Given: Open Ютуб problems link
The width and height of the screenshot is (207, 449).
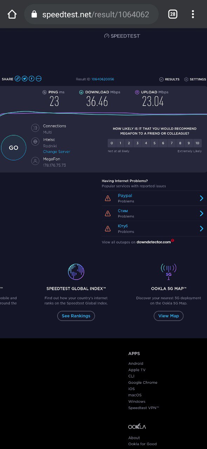Looking at the screenshot, I should [x=123, y=226].
